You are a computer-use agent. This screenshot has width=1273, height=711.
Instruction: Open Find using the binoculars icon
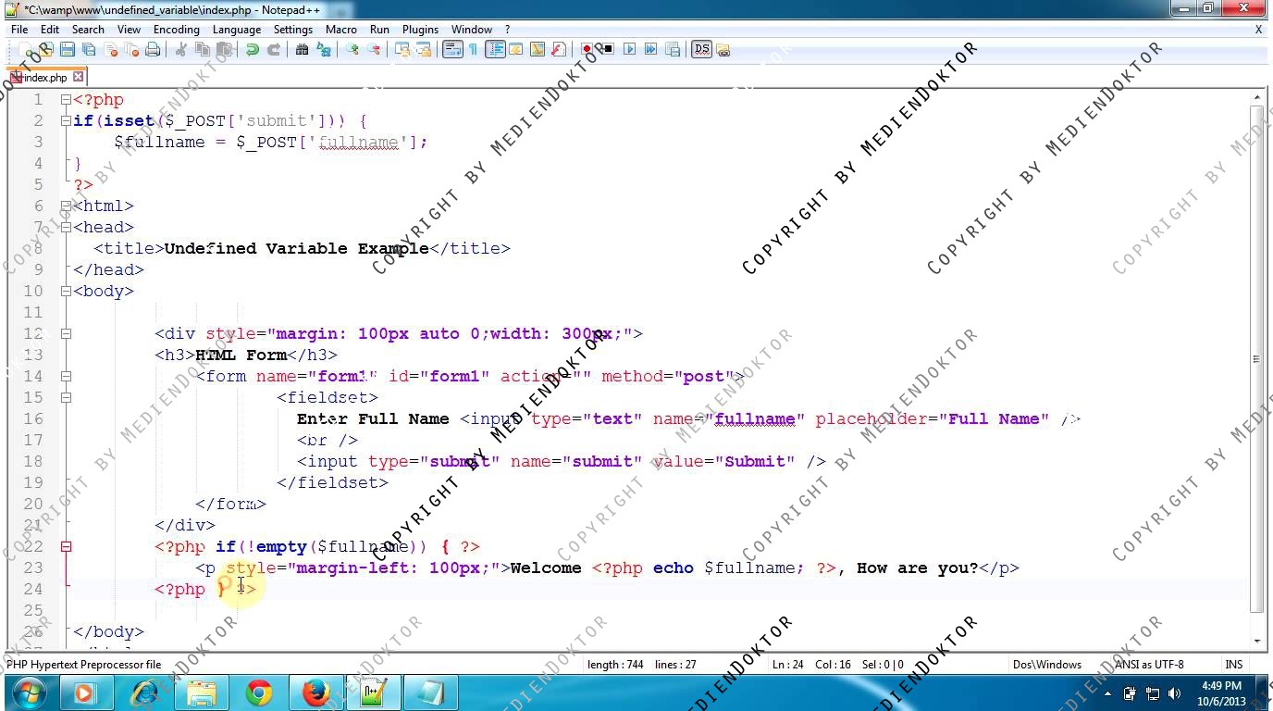pyautogui.click(x=302, y=50)
